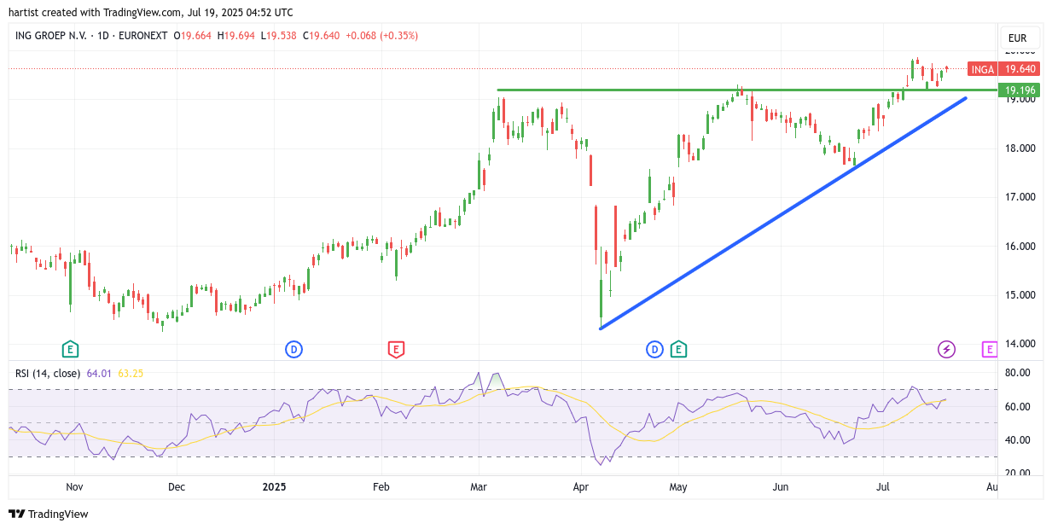
Task: Click the May label on the time axis
Action: [678, 487]
